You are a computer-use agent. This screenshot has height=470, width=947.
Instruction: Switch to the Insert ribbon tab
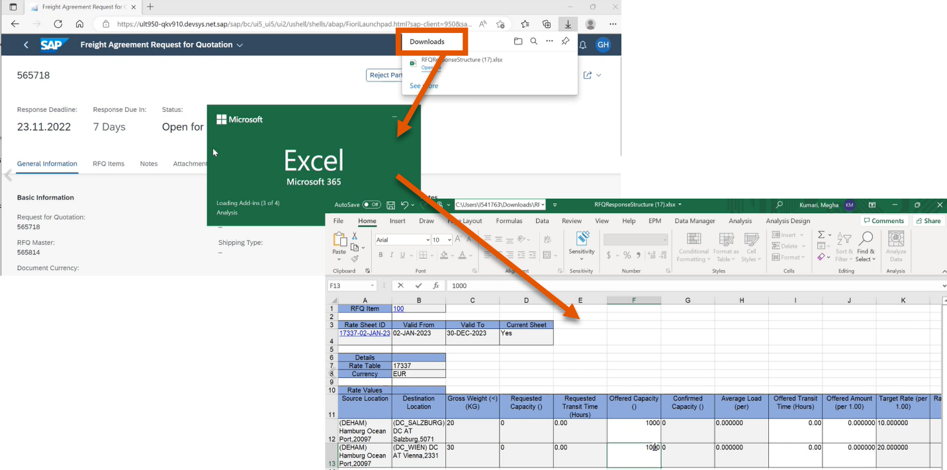click(x=398, y=221)
